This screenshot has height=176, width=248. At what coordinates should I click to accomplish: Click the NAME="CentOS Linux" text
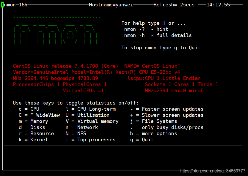click(x=152, y=66)
